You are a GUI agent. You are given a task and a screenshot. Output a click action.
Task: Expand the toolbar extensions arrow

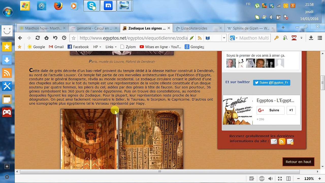tap(301, 38)
